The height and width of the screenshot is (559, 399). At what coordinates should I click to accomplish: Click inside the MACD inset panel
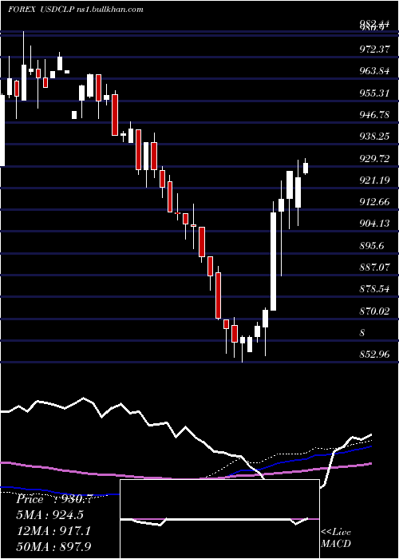219,519
